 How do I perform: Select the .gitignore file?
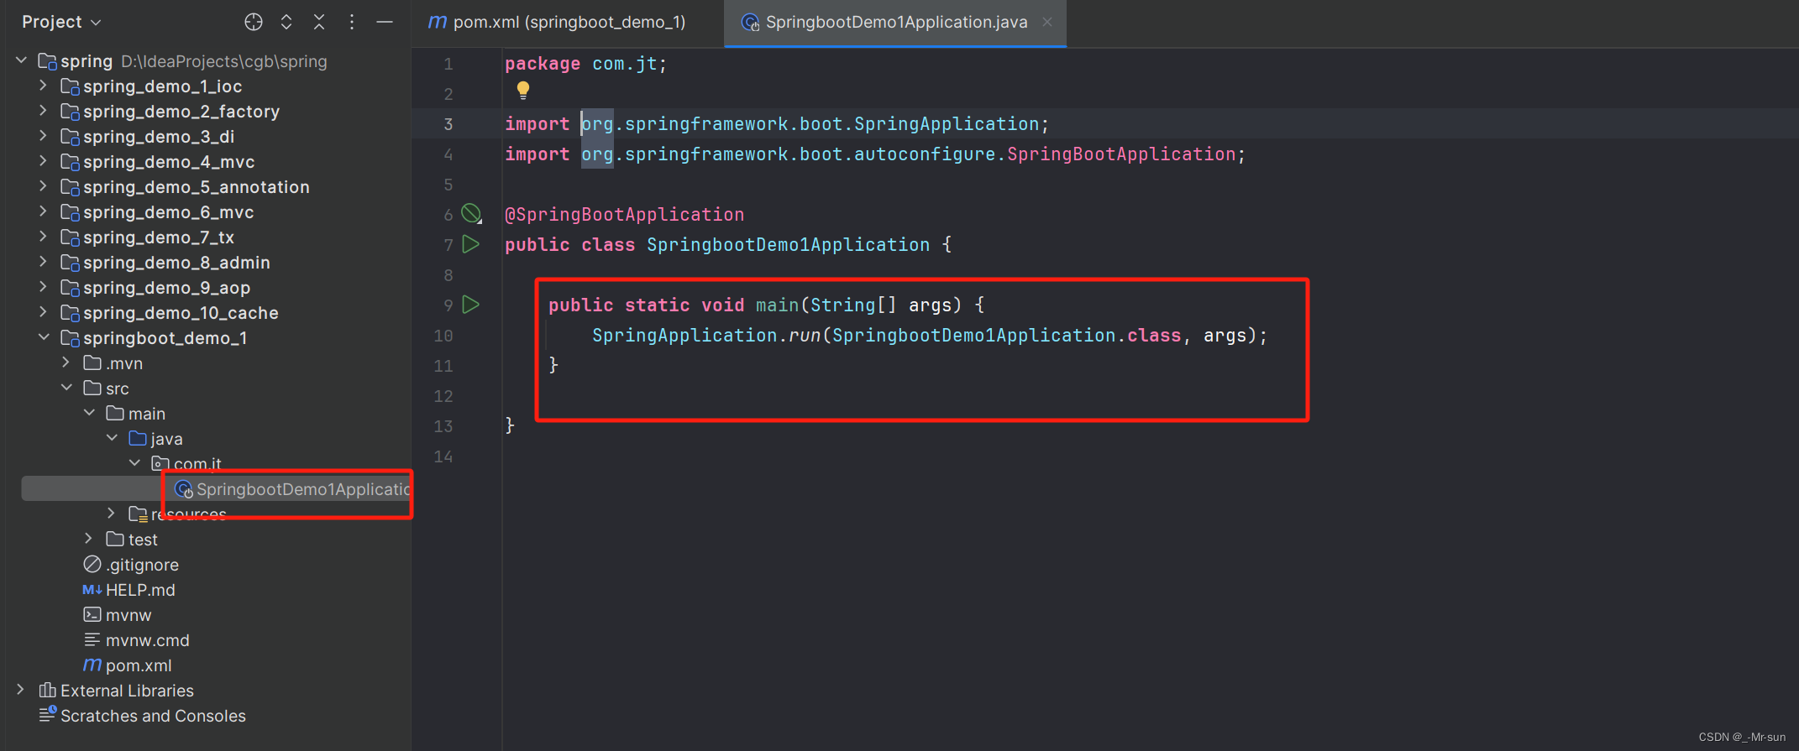coord(130,565)
